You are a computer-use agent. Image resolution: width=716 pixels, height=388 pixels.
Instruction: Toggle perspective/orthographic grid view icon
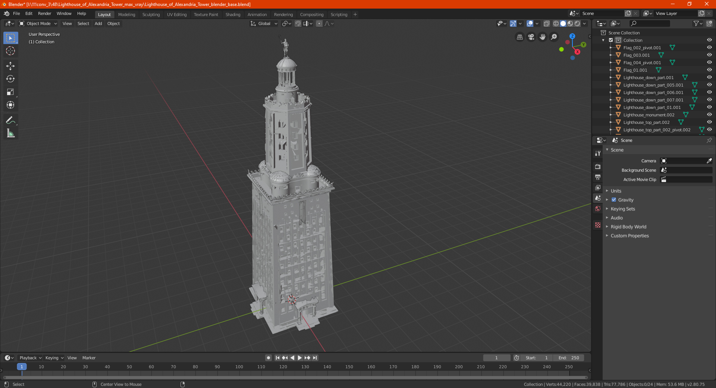520,37
